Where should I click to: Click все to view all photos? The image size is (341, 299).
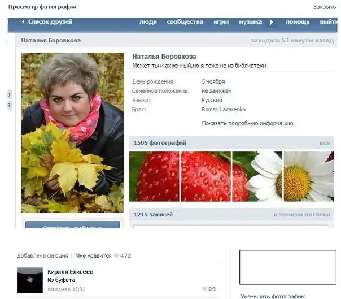pos(324,143)
